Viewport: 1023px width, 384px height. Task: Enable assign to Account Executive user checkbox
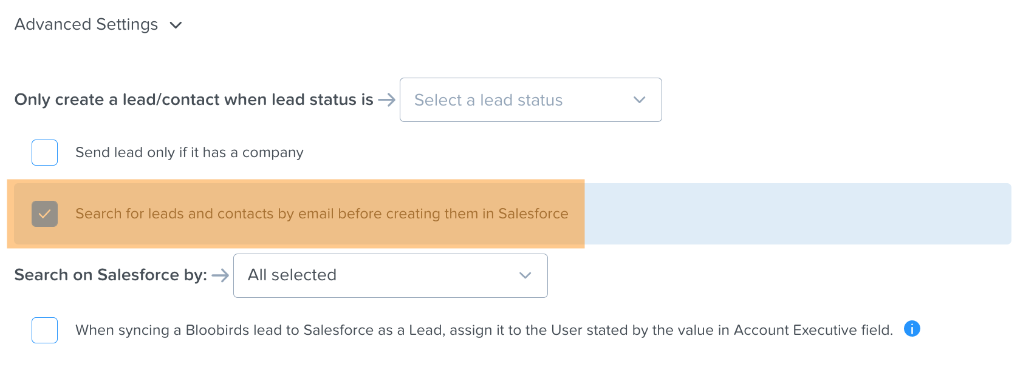pos(44,330)
